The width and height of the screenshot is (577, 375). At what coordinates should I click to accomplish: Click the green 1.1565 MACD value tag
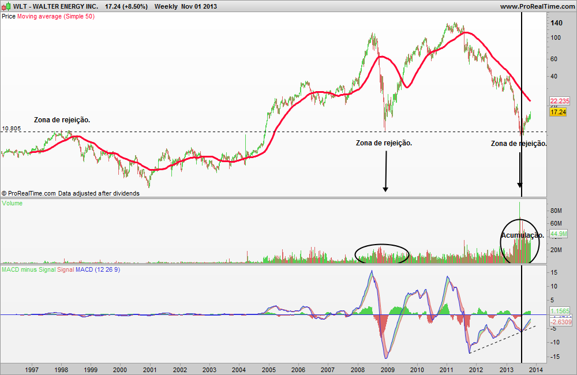tap(560, 311)
